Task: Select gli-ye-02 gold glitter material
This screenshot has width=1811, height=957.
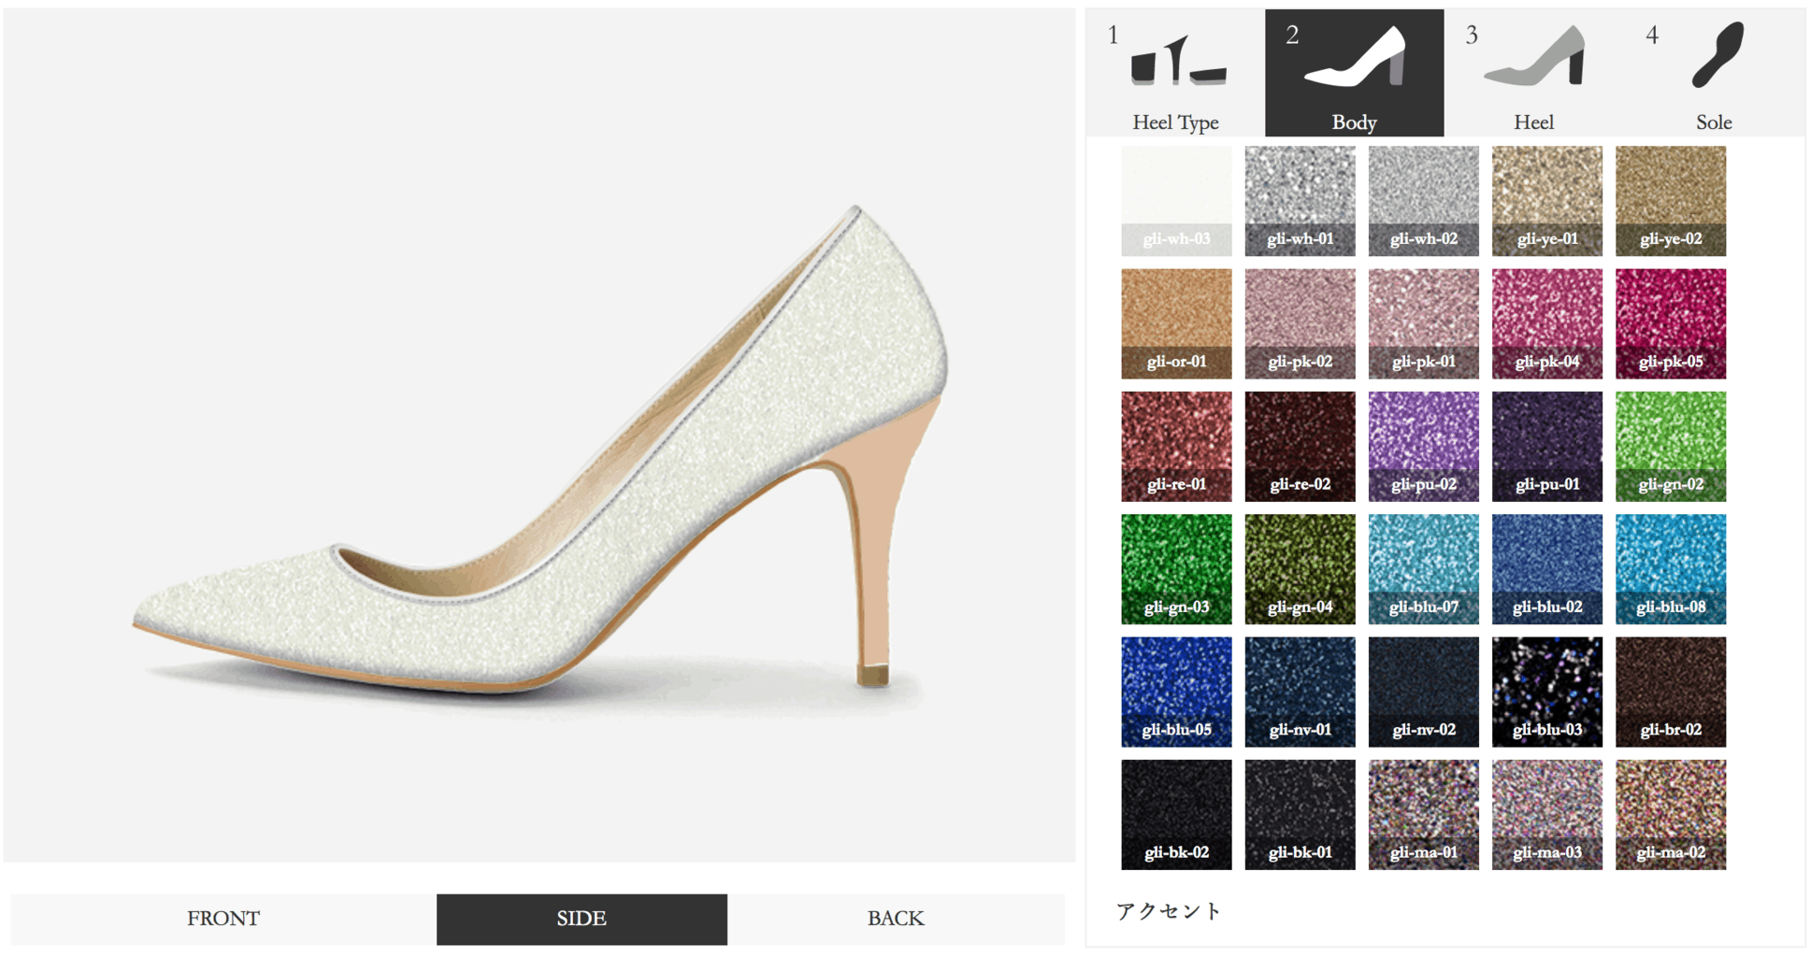Action: coord(1670,200)
